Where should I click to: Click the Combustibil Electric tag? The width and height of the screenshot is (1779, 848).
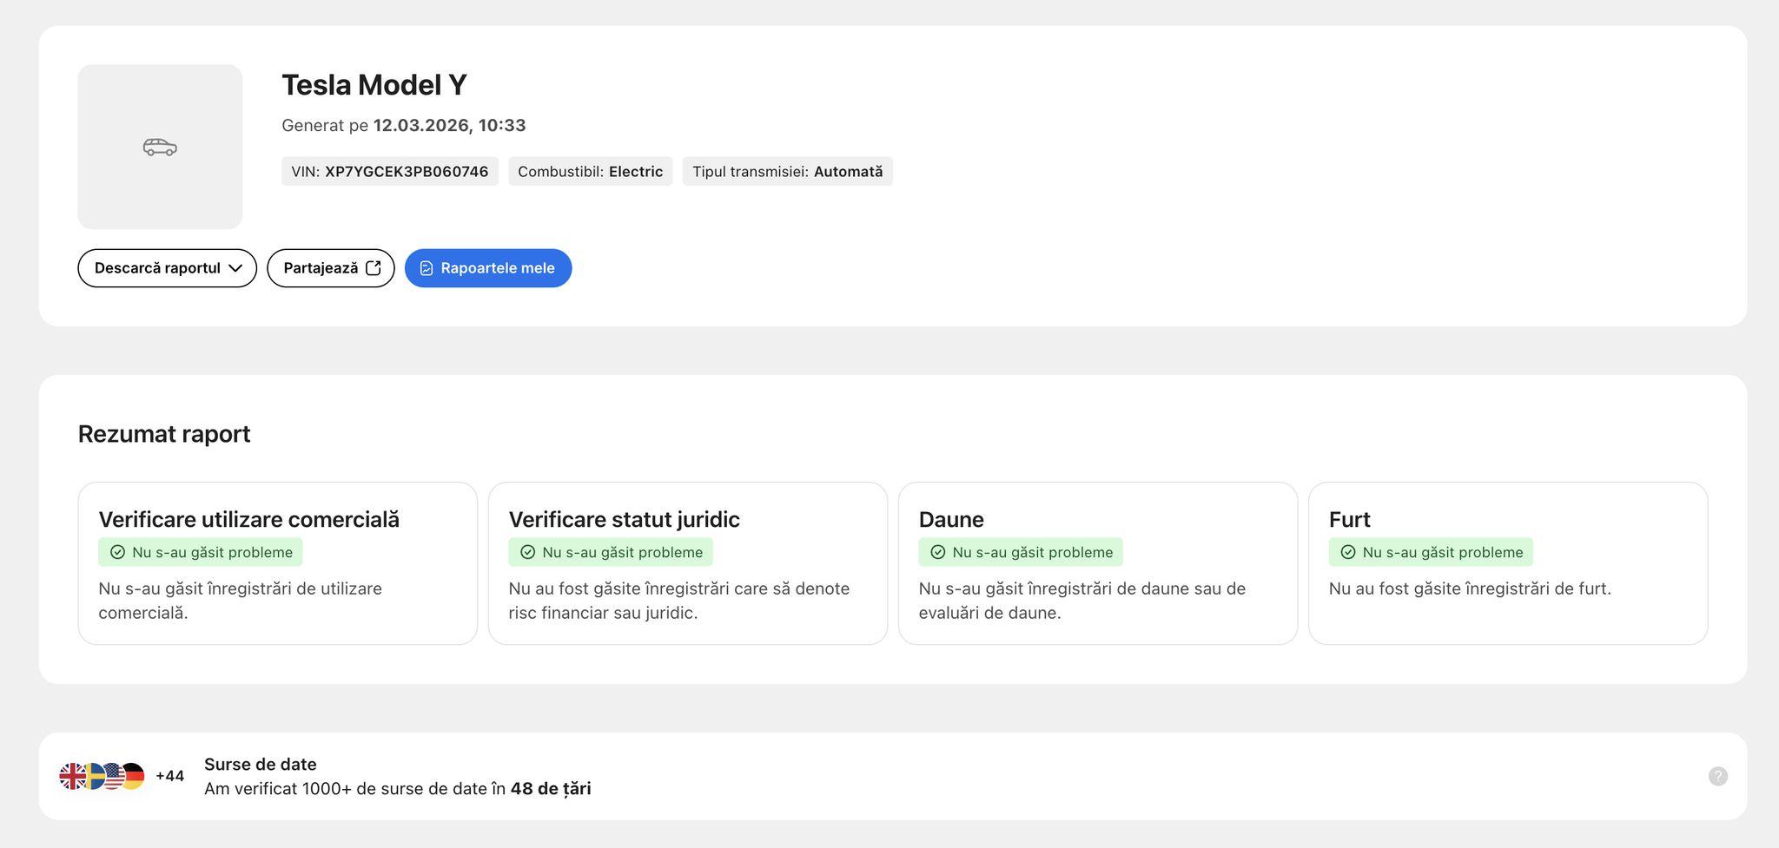pyautogui.click(x=590, y=172)
